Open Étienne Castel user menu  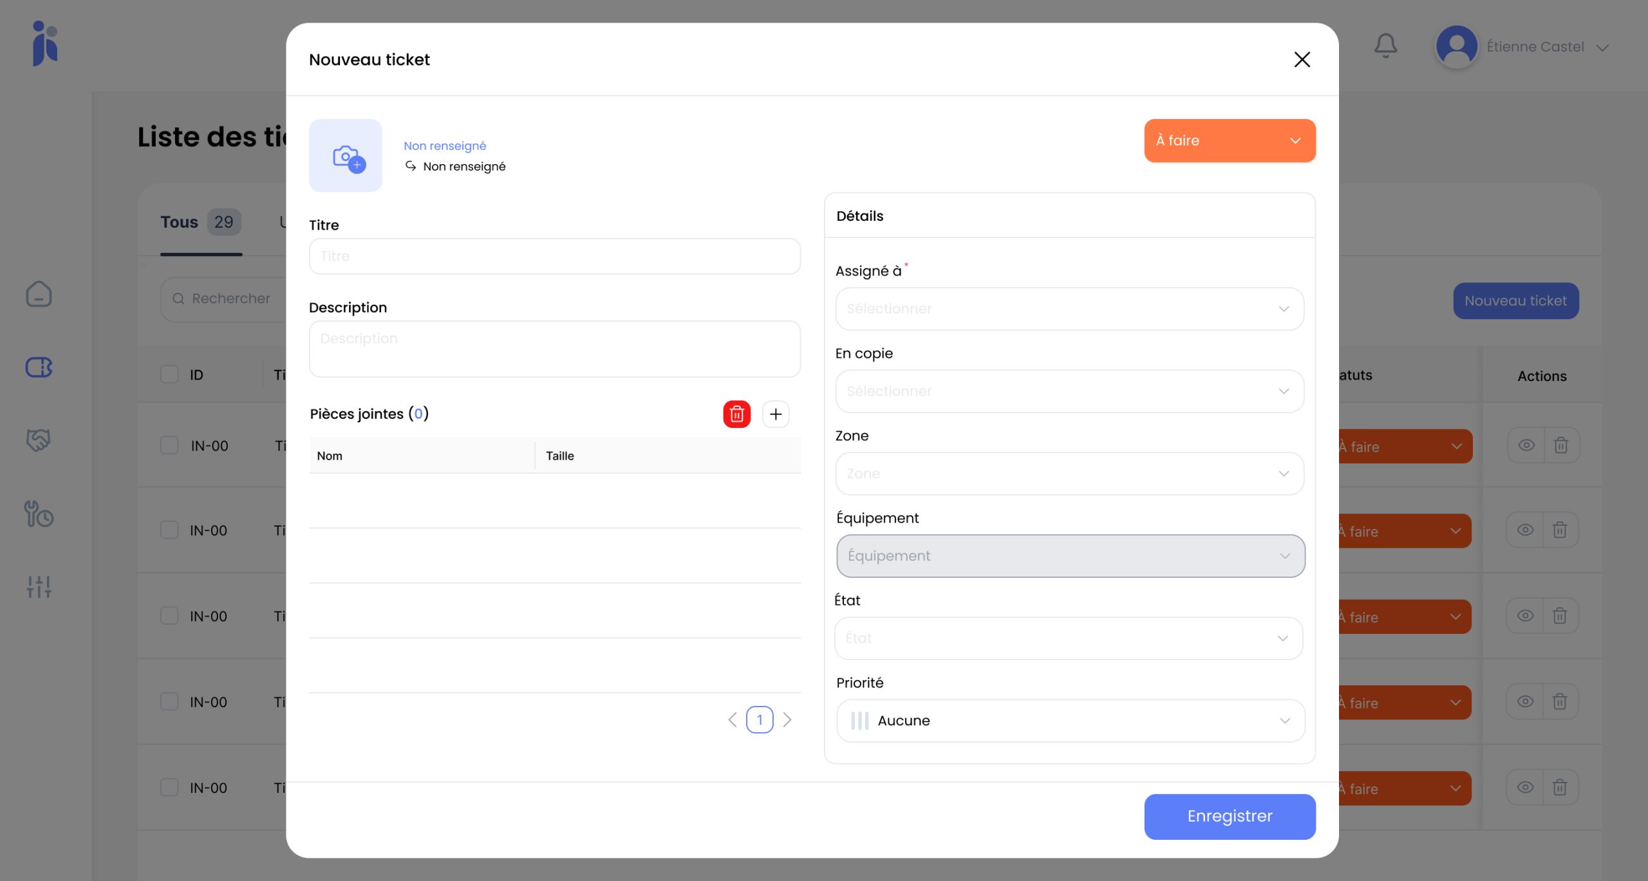tap(1535, 47)
